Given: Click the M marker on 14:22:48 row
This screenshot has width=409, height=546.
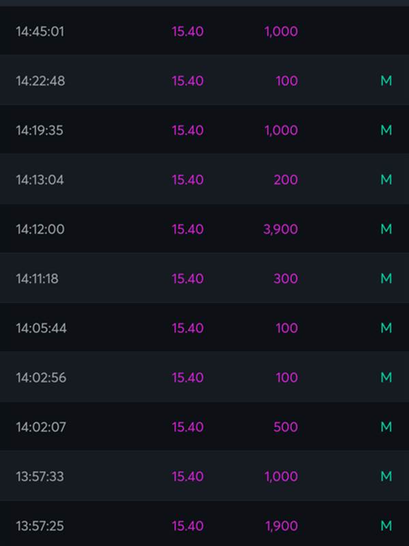Looking at the screenshot, I should pos(386,81).
